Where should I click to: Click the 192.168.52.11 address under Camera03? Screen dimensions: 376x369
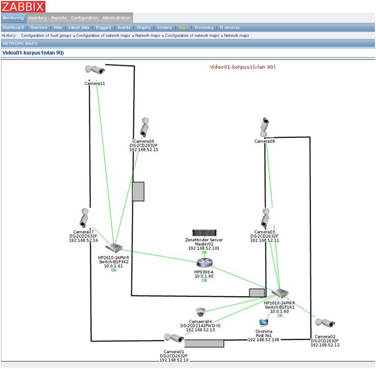[265, 240]
